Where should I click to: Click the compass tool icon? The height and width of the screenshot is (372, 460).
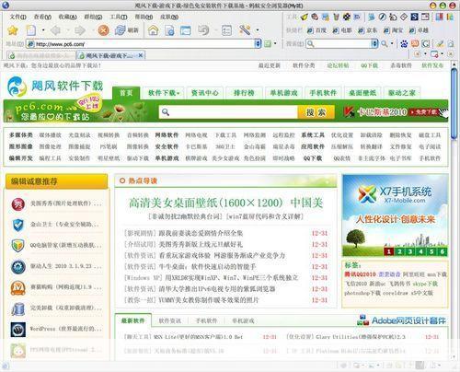pos(382,17)
